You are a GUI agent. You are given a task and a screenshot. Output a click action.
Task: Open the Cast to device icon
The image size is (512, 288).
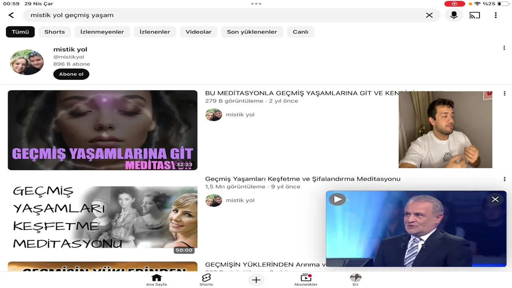point(474,15)
